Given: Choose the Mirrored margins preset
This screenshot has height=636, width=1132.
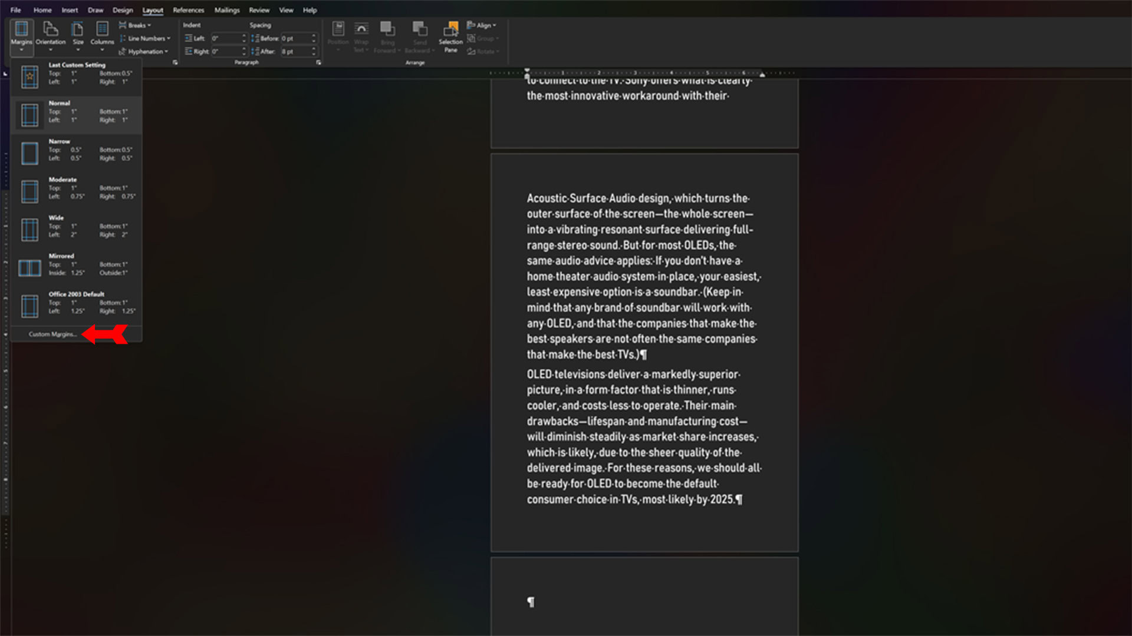Looking at the screenshot, I should (77, 267).
